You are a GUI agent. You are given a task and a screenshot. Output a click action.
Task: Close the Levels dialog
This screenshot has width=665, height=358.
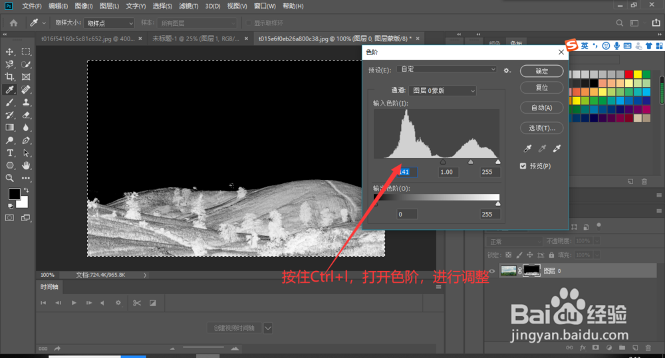click(561, 52)
